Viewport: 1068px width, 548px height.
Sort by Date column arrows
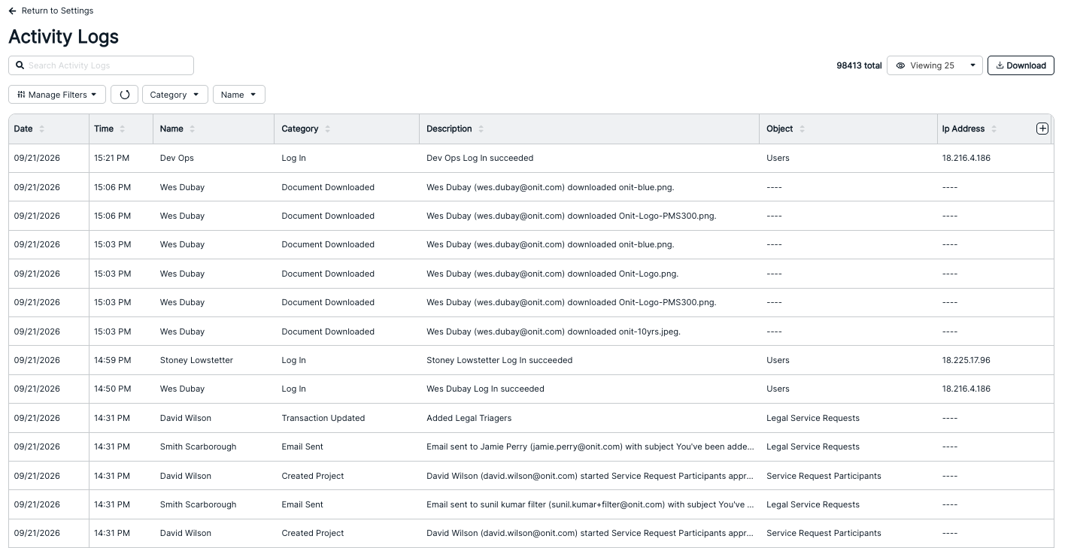(42, 129)
